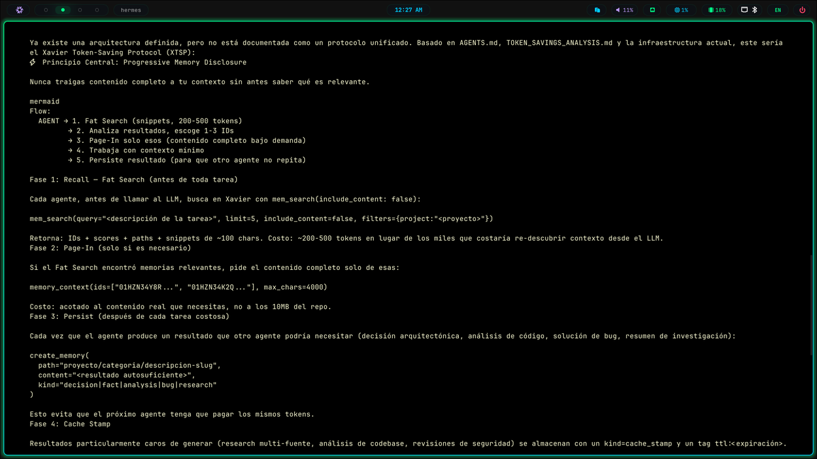The width and height of the screenshot is (817, 459).
Task: Click the line 'Nunca traigas contenido completo'
Action: (199, 82)
